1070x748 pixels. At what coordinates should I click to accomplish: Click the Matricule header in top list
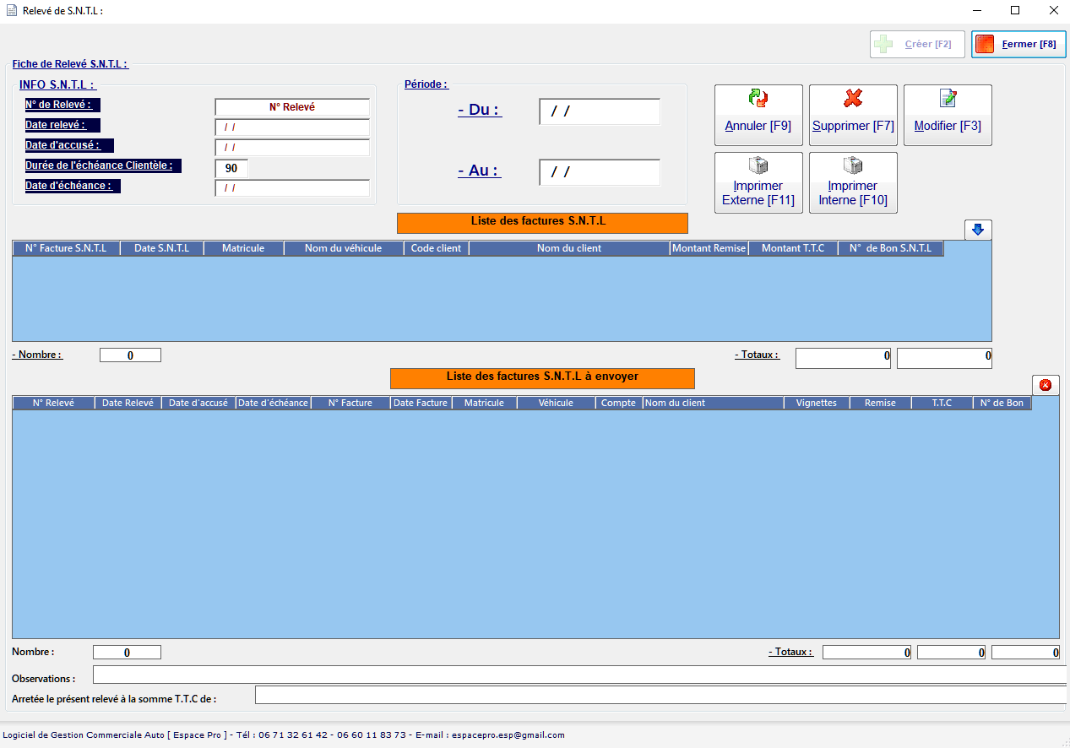(243, 248)
